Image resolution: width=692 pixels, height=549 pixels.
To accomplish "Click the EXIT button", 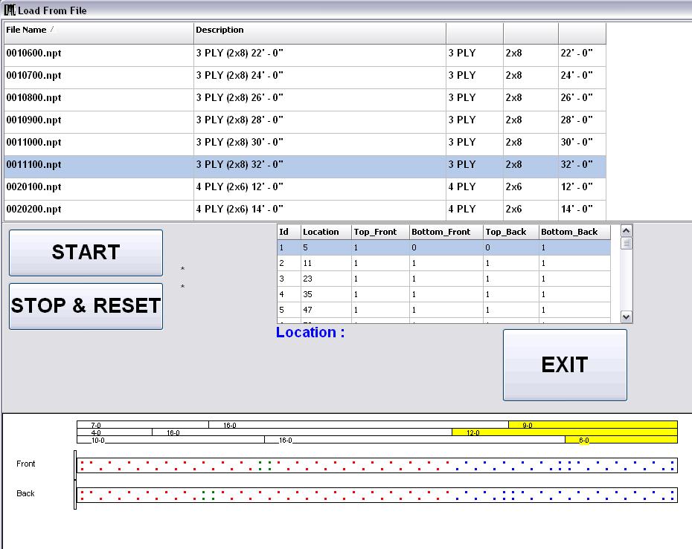I will (565, 365).
